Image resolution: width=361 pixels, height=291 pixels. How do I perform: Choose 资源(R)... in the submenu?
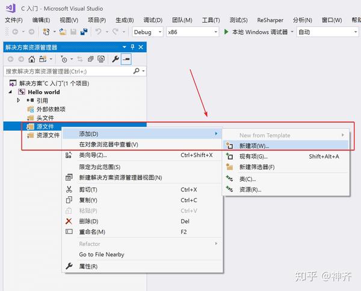tap(285, 190)
